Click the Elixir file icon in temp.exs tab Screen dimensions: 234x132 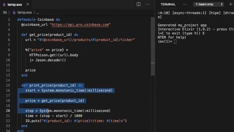point(4,4)
